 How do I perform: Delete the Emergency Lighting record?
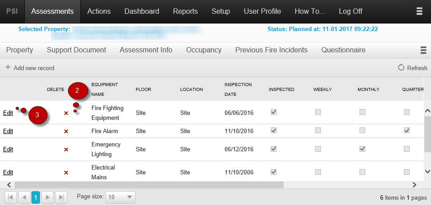[66, 150]
